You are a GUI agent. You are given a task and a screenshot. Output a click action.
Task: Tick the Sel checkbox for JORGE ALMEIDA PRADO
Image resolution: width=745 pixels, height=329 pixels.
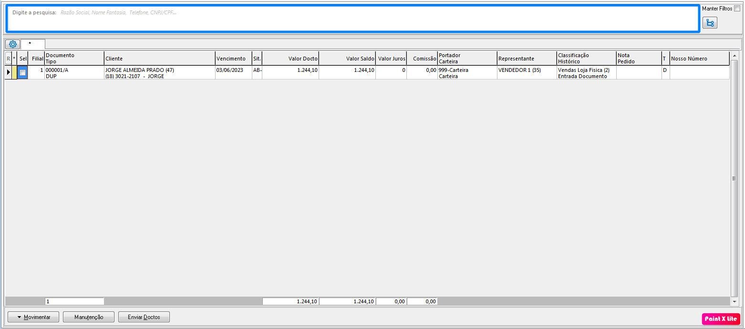(22, 73)
